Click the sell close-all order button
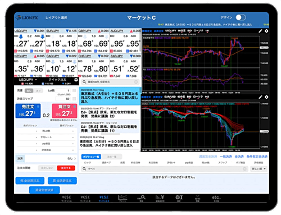281x215 pixels. pyautogui.click(x=30, y=181)
